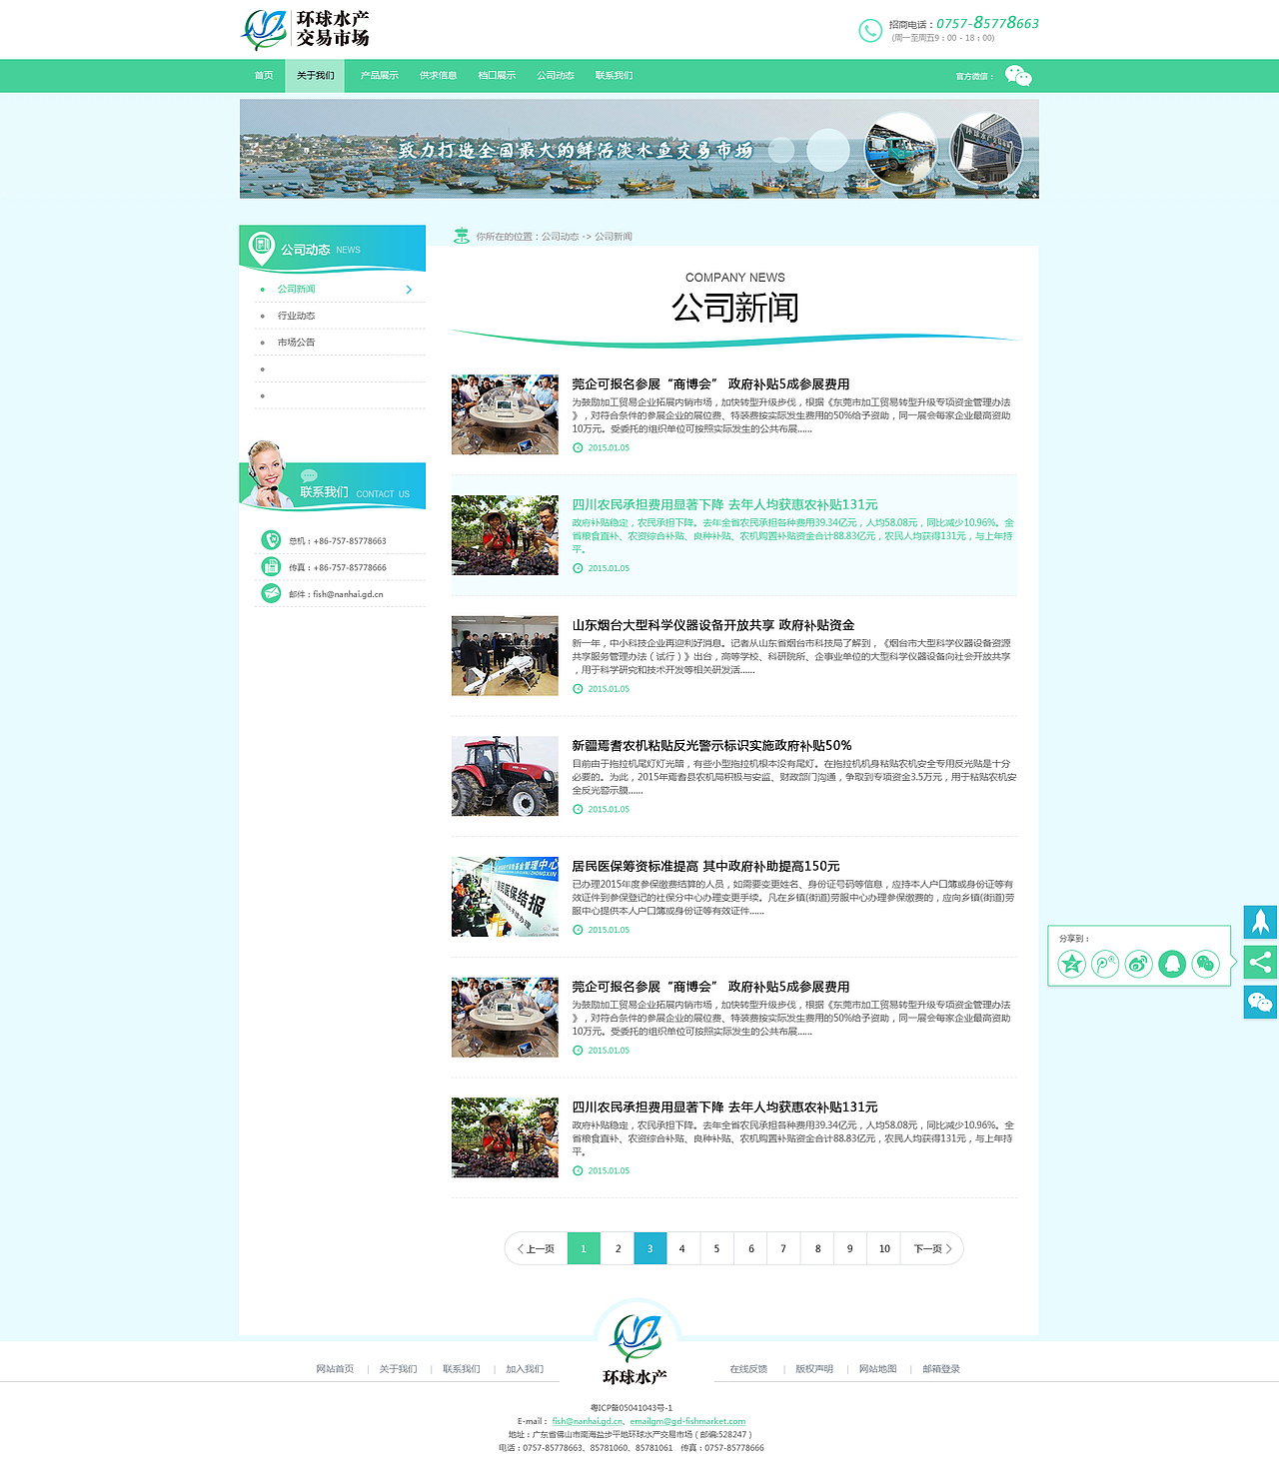Open 档口展示 navigation tab

click(497, 76)
